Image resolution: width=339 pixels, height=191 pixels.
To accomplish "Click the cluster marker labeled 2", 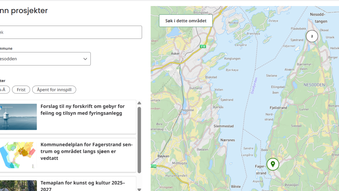I will 312,36.
